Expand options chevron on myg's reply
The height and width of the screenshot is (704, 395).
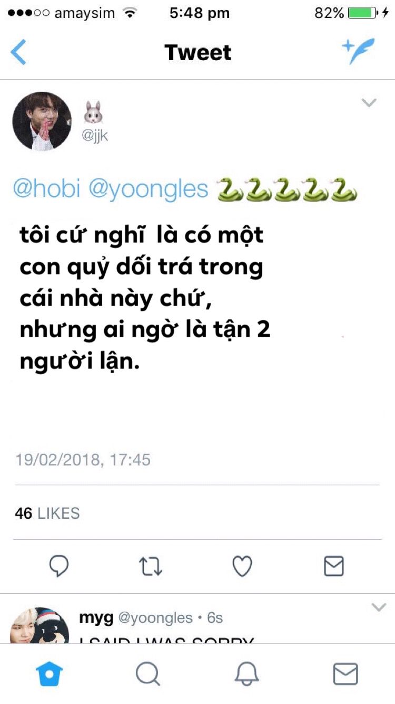pyautogui.click(x=379, y=607)
